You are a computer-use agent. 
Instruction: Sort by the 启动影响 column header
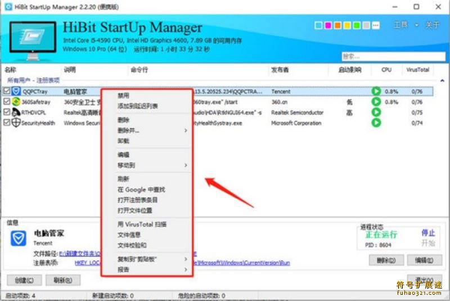coord(349,70)
